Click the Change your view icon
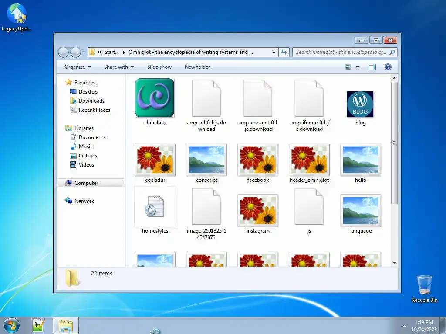Viewport: 446px width, 334px height. pos(348,67)
